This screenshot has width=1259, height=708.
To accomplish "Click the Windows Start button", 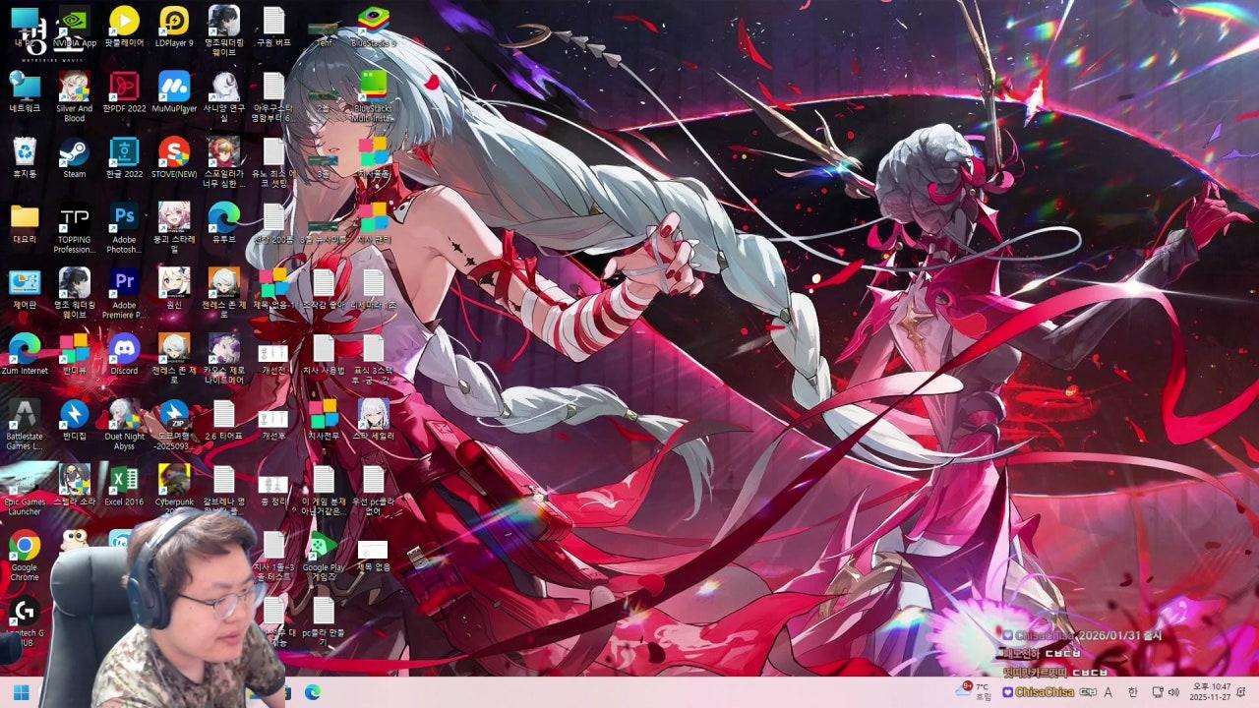I will coord(21,692).
